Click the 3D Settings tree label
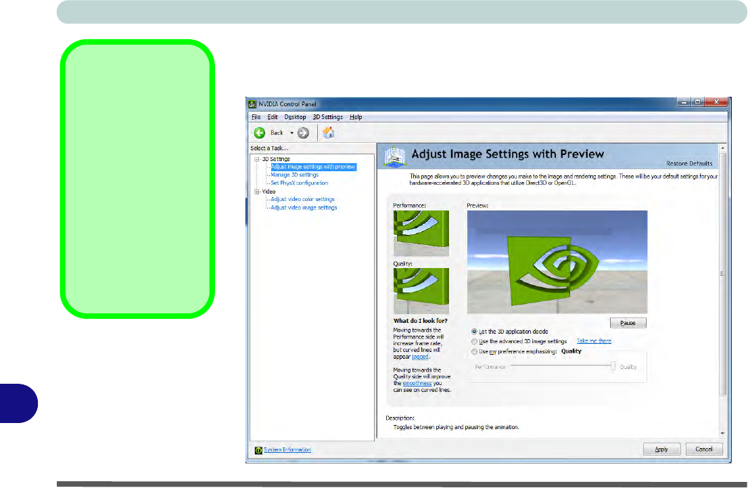Viewport: 748px width, 488px height. pos(276,159)
